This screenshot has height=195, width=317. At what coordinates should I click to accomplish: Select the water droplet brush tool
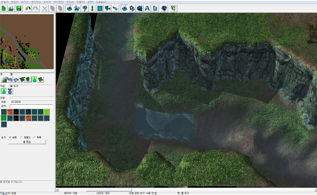34,79
